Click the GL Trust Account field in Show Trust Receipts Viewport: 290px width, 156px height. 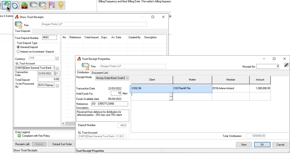pos(35,68)
